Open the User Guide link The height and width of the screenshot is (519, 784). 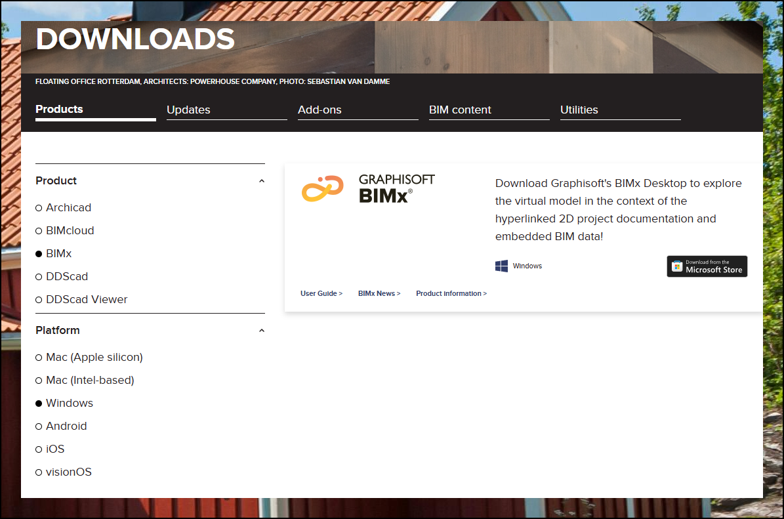point(321,293)
